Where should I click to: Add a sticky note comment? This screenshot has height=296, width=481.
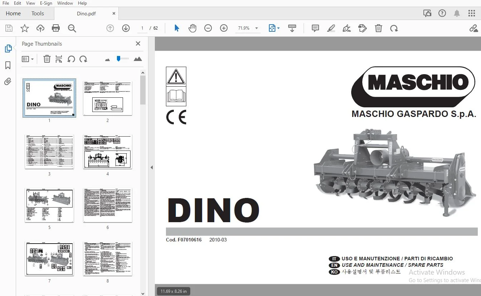pyautogui.click(x=315, y=28)
